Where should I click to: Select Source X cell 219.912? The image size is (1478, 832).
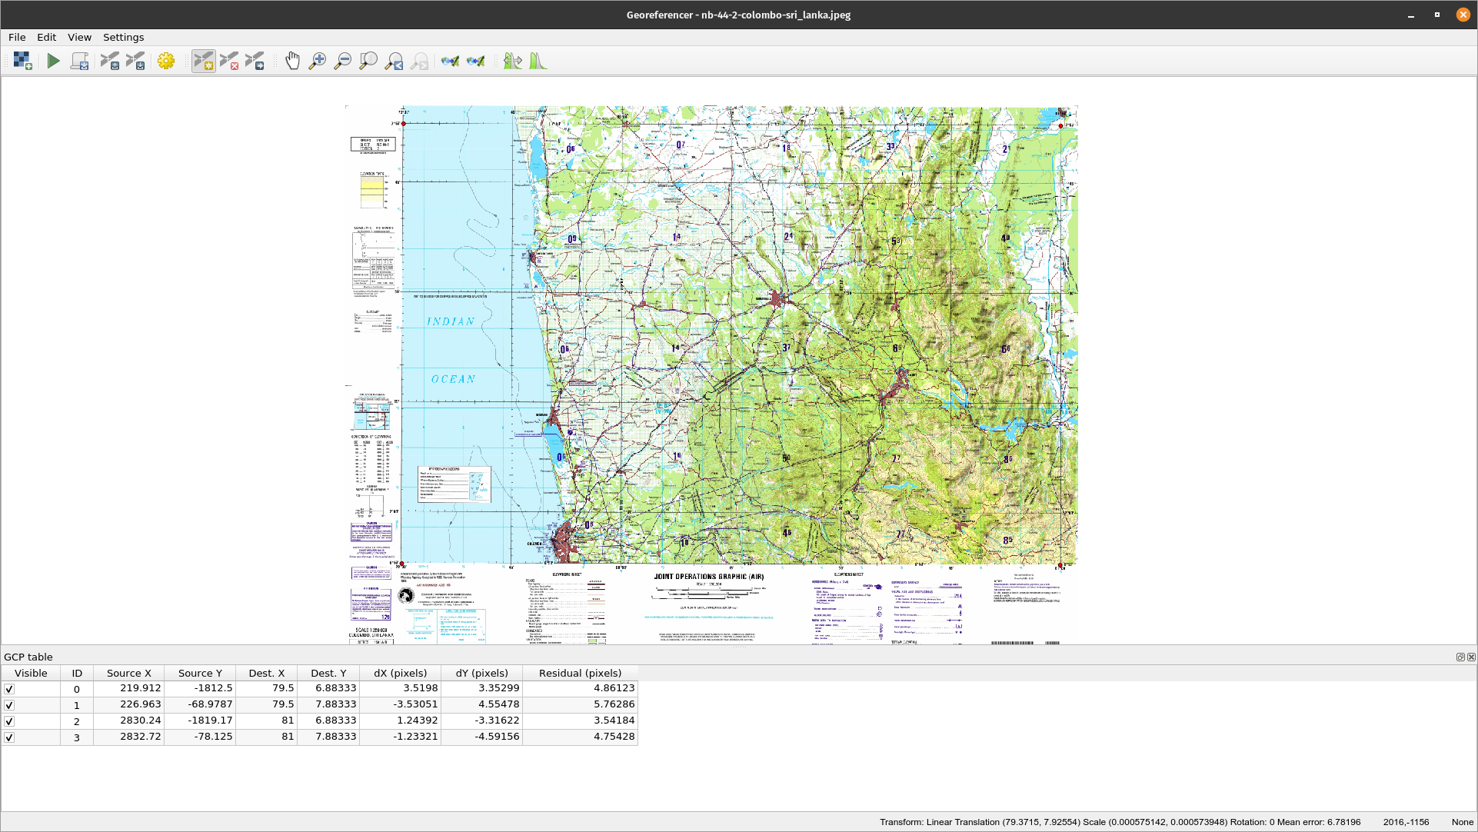click(128, 689)
